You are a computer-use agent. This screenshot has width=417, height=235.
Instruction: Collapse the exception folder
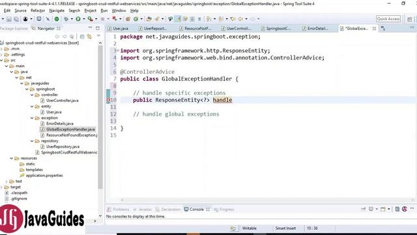pos(32,117)
